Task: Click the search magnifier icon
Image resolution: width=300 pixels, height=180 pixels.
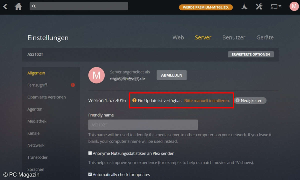Action: pyautogui.click(x=34, y=6)
